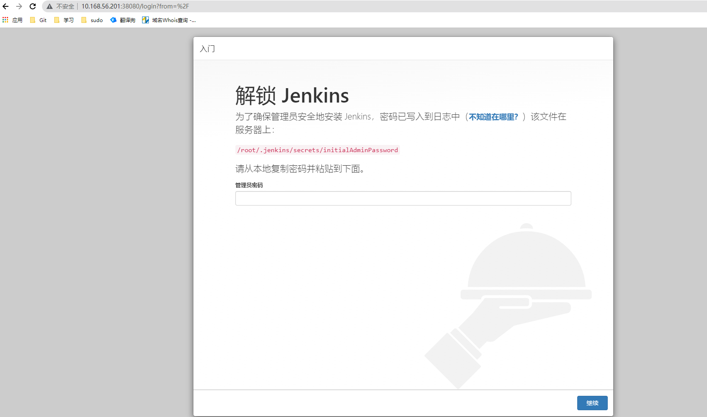
Task: Open the 翻译狗 bookmark
Action: pos(123,20)
